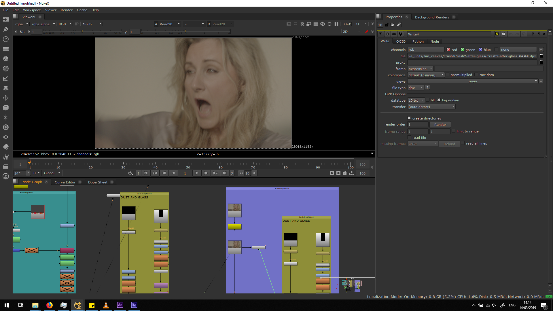This screenshot has height=311, width=553.
Task: Open the Firefox taskbar icon
Action: pos(50,305)
